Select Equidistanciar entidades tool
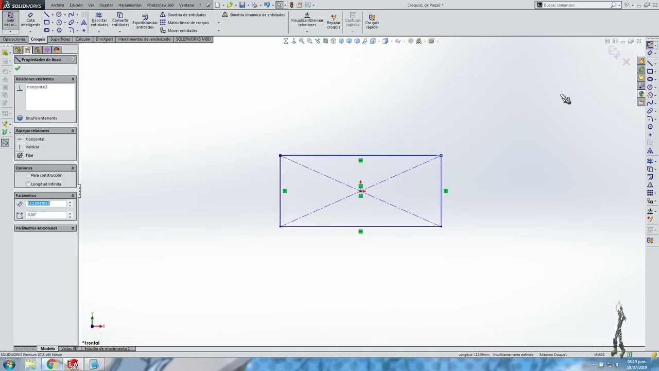The image size is (659, 371). [x=145, y=21]
